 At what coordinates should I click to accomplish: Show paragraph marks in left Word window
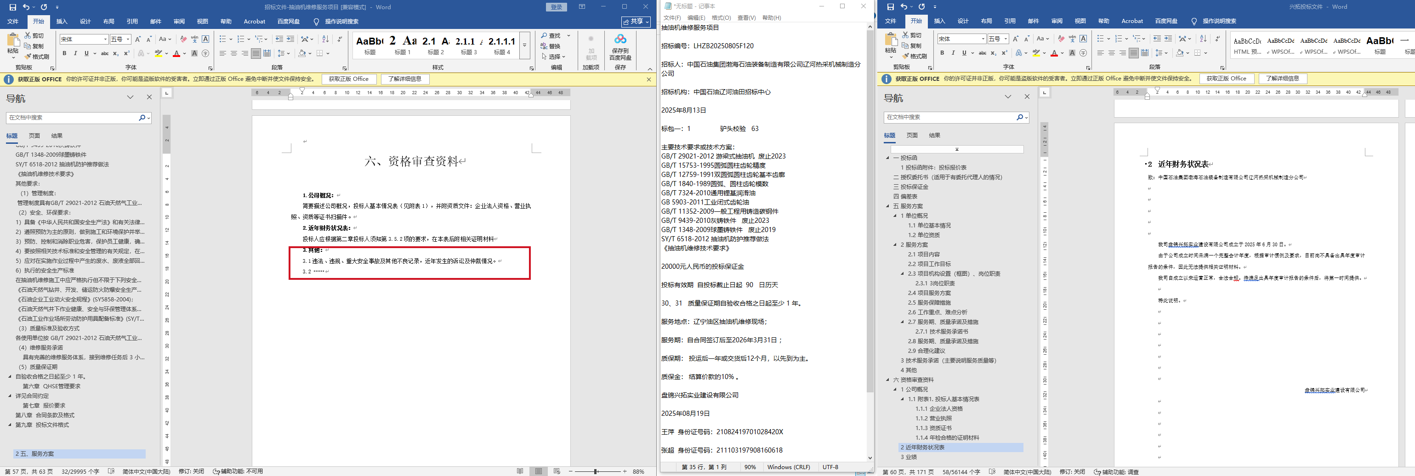[x=340, y=39]
